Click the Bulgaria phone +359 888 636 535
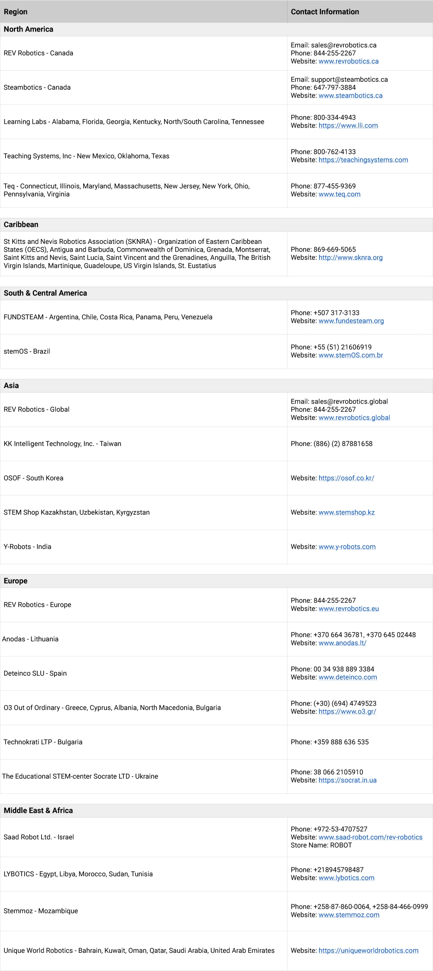This screenshot has width=433, height=971. pyautogui.click(x=341, y=742)
